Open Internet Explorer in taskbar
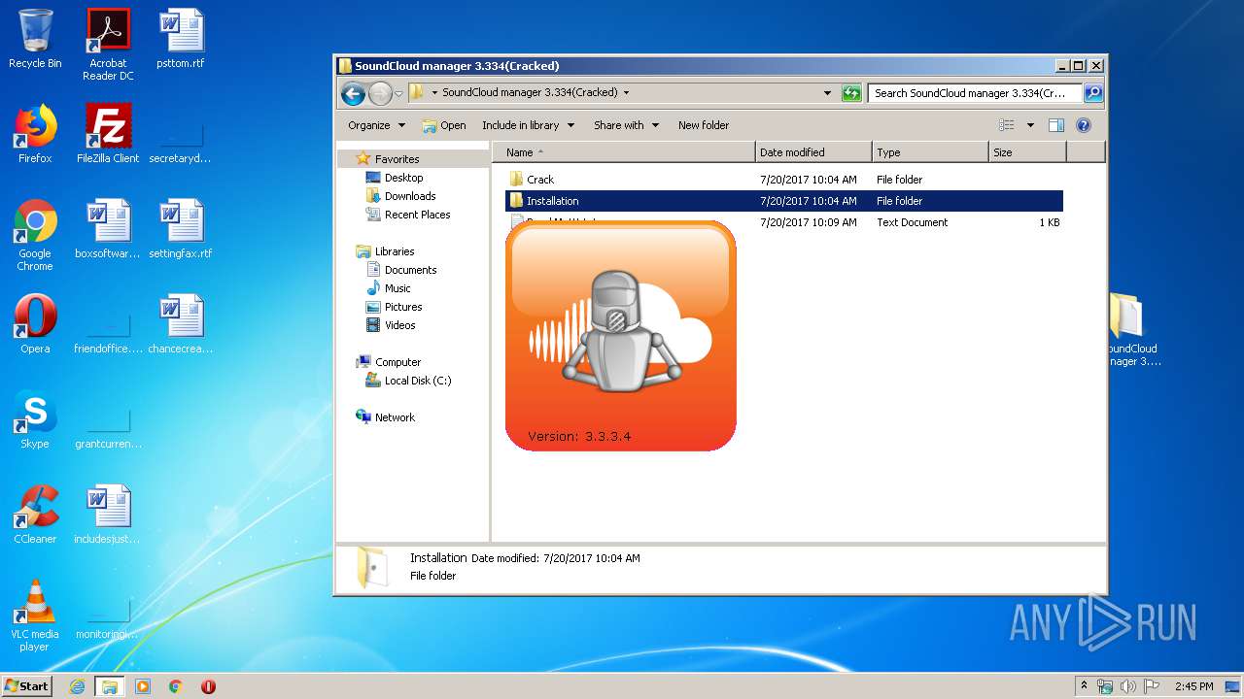The width and height of the screenshot is (1244, 699). coord(78,686)
